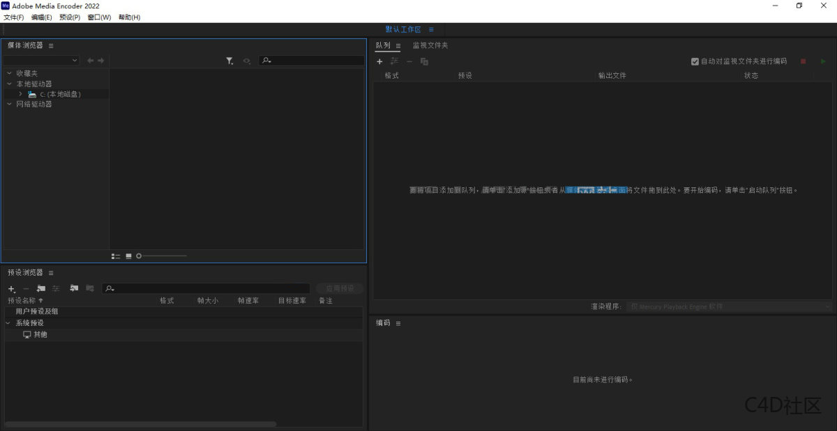This screenshot has width=837, height=431.
Task: Open the 队列 panel menu icon
Action: point(398,46)
